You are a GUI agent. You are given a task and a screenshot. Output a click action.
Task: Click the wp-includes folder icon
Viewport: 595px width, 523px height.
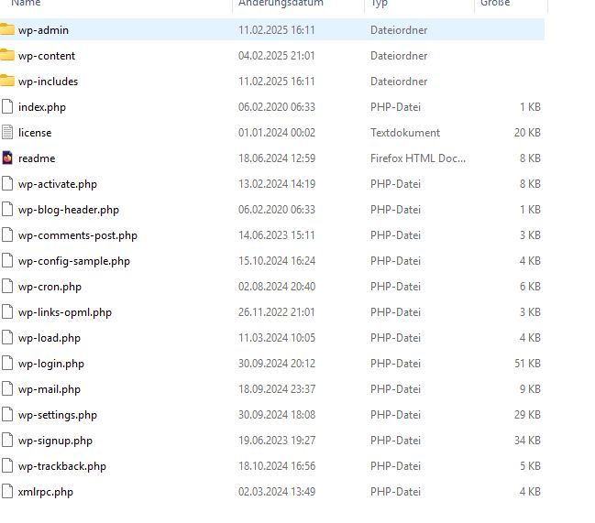(8, 82)
